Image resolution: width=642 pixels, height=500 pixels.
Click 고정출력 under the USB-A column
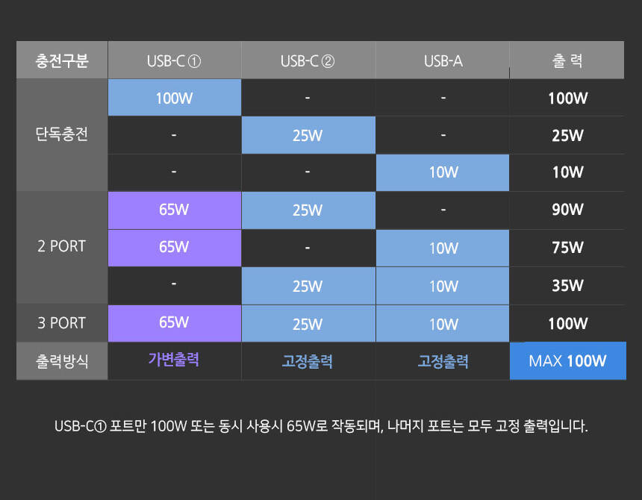click(x=443, y=362)
